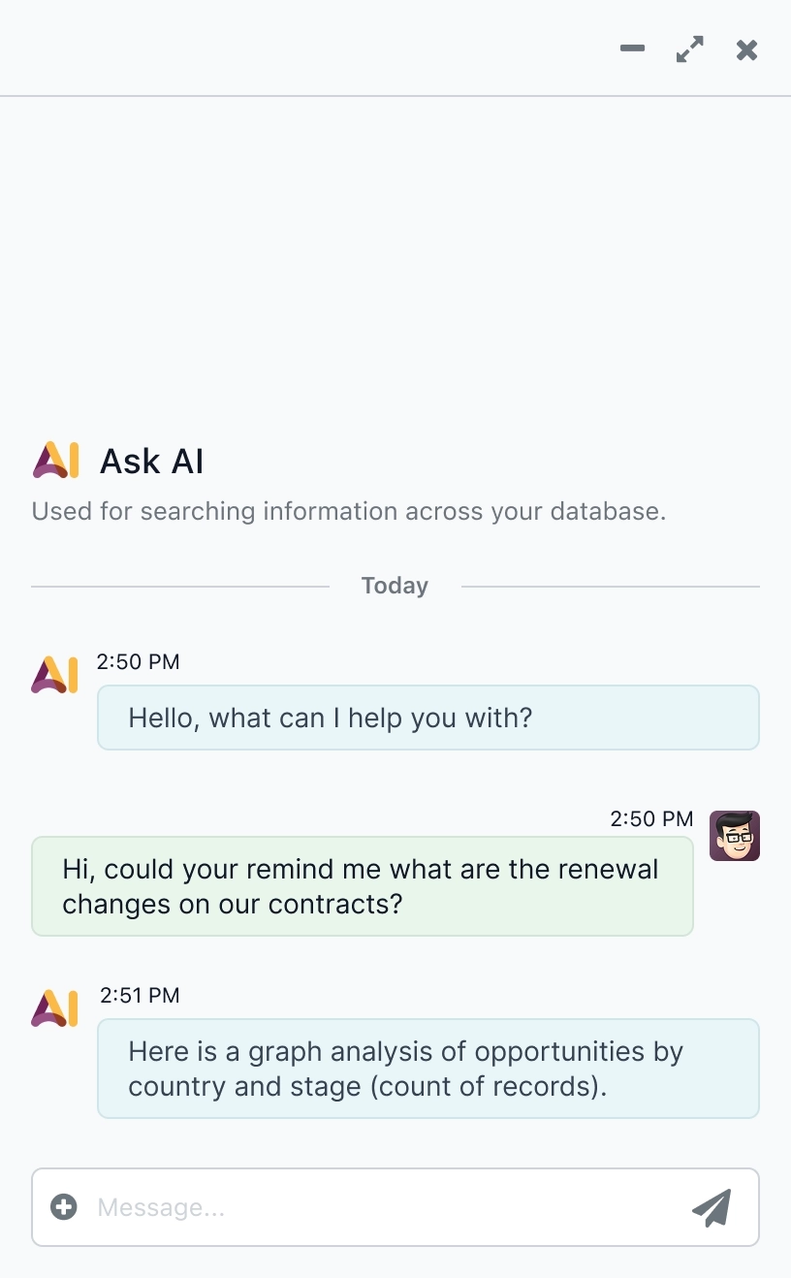791x1278 pixels.
Task: Click the user profile avatar with glasses
Action: tap(734, 836)
